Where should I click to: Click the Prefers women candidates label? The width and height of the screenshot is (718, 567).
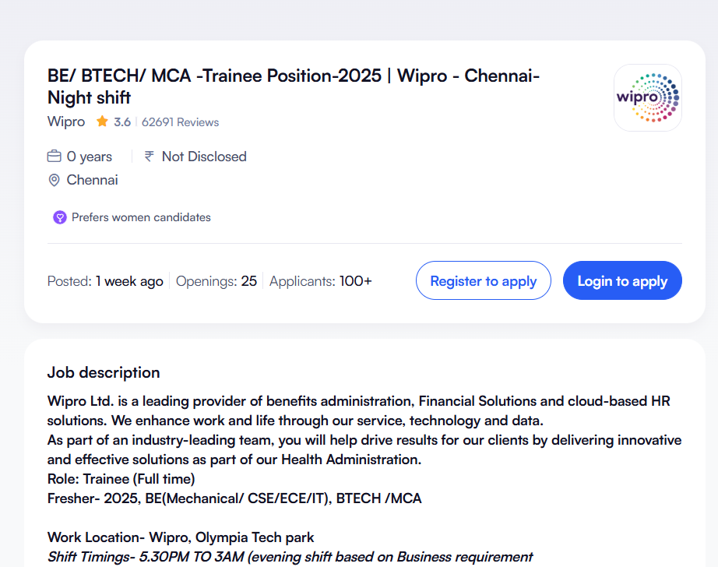click(141, 217)
